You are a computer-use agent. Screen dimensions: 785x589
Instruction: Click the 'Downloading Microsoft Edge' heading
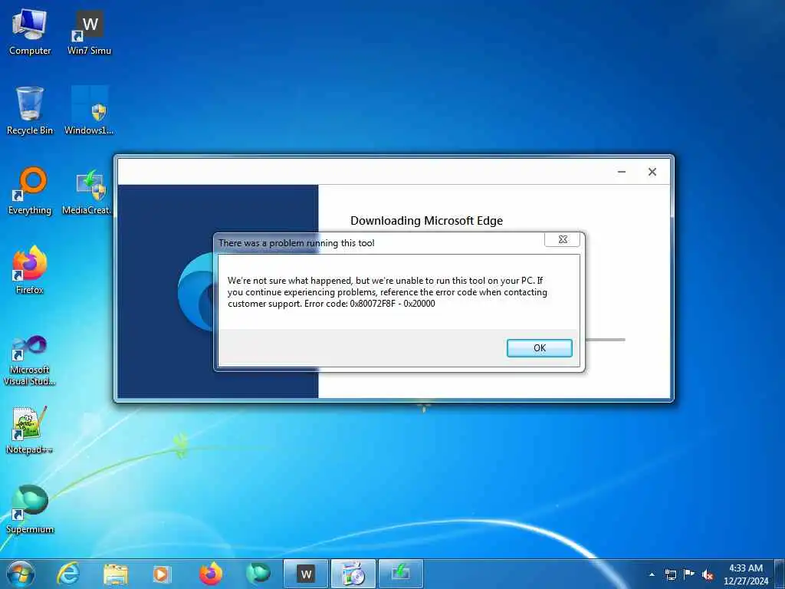pos(426,221)
